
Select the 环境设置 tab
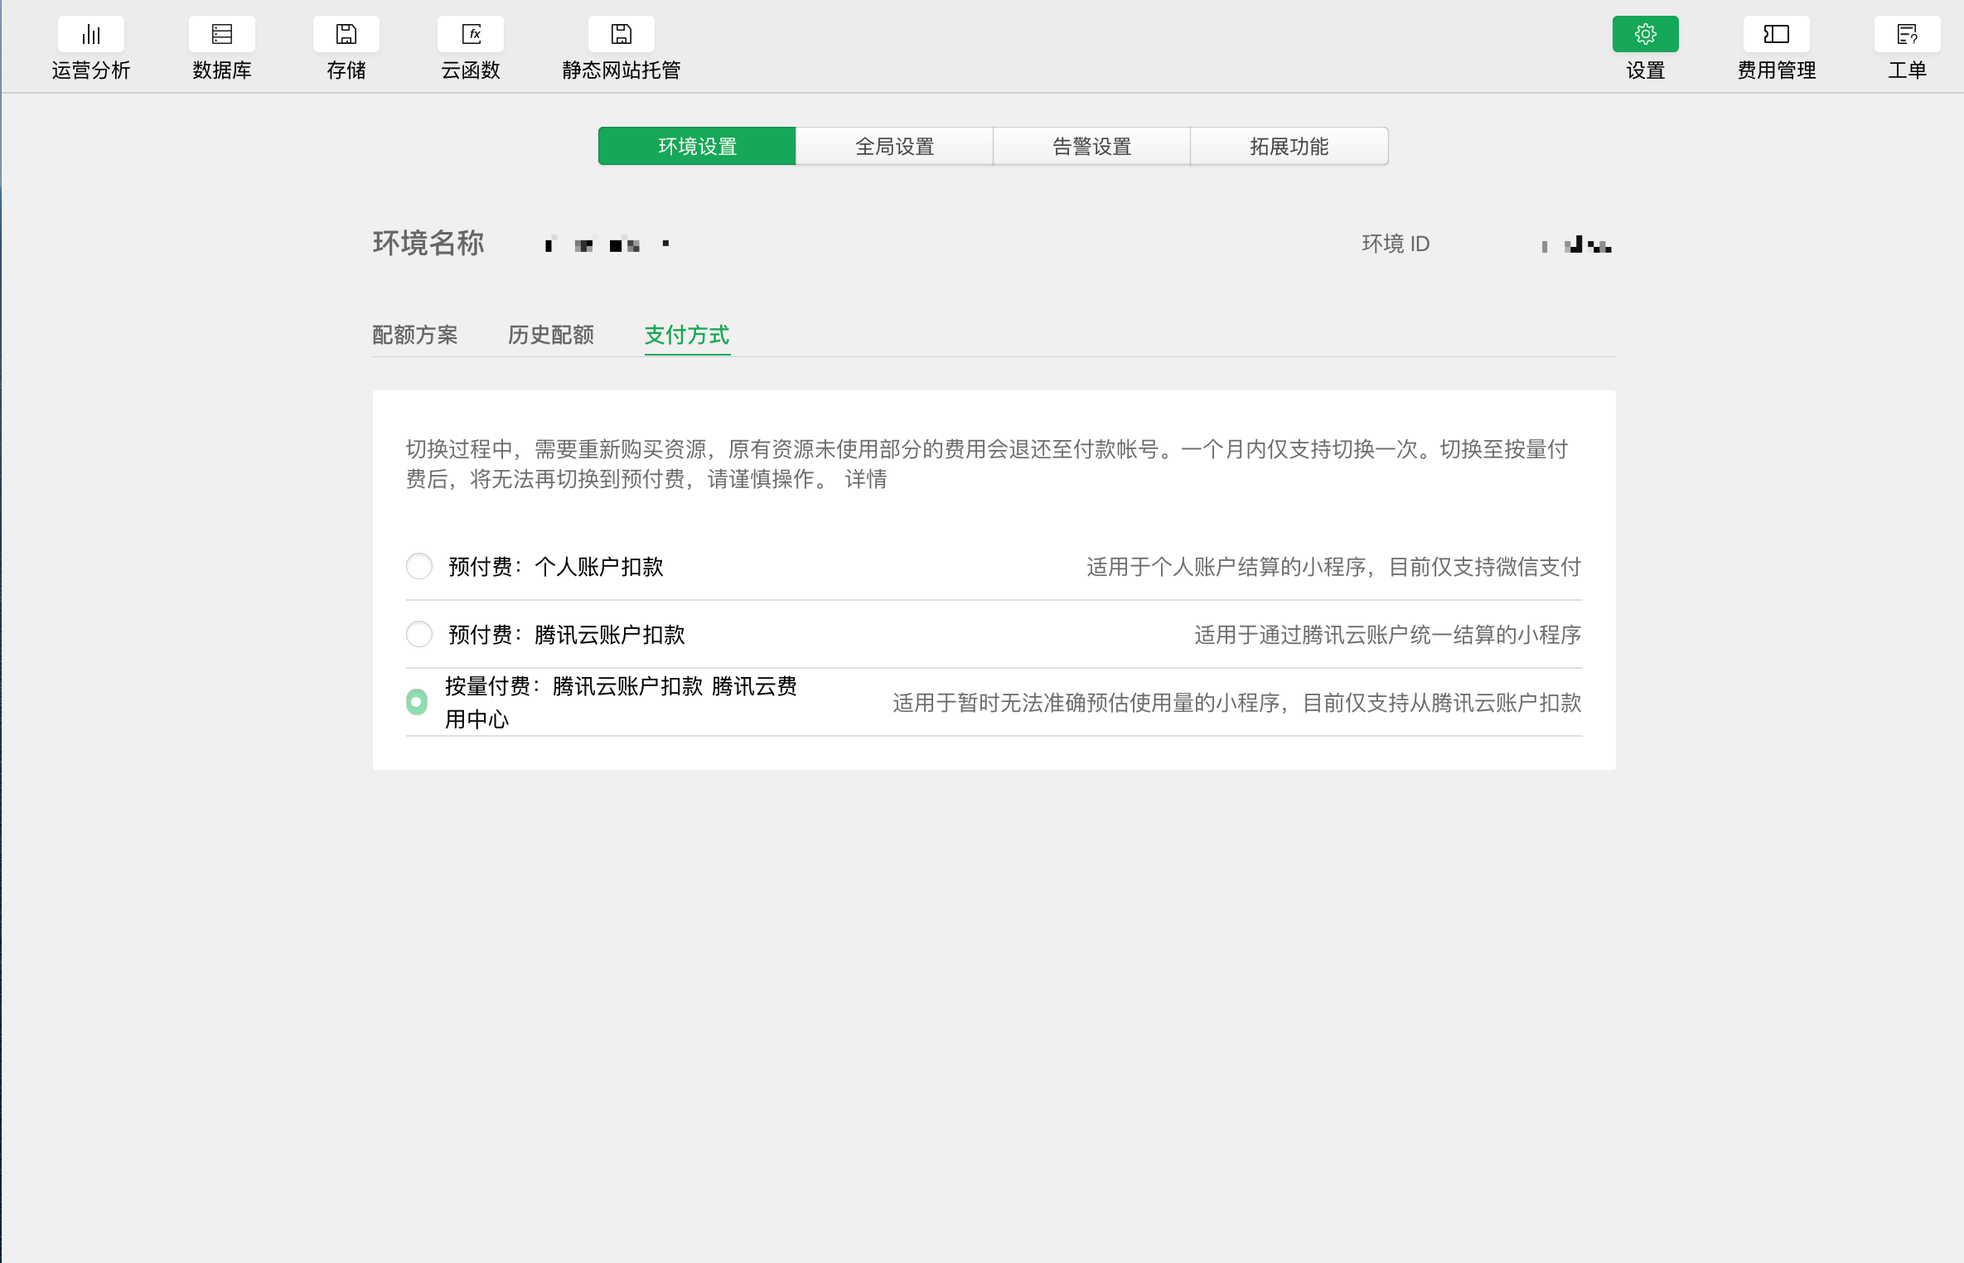(697, 147)
